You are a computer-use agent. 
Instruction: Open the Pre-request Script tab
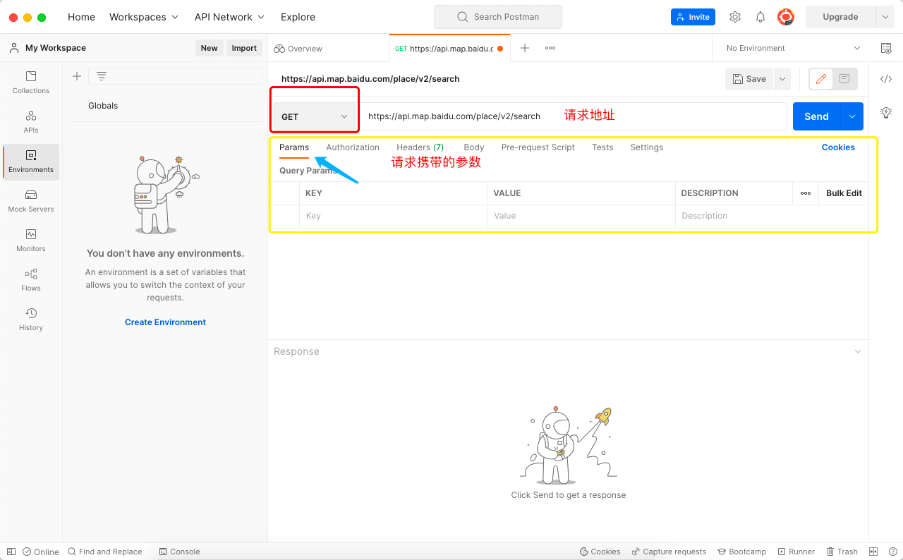click(x=538, y=147)
